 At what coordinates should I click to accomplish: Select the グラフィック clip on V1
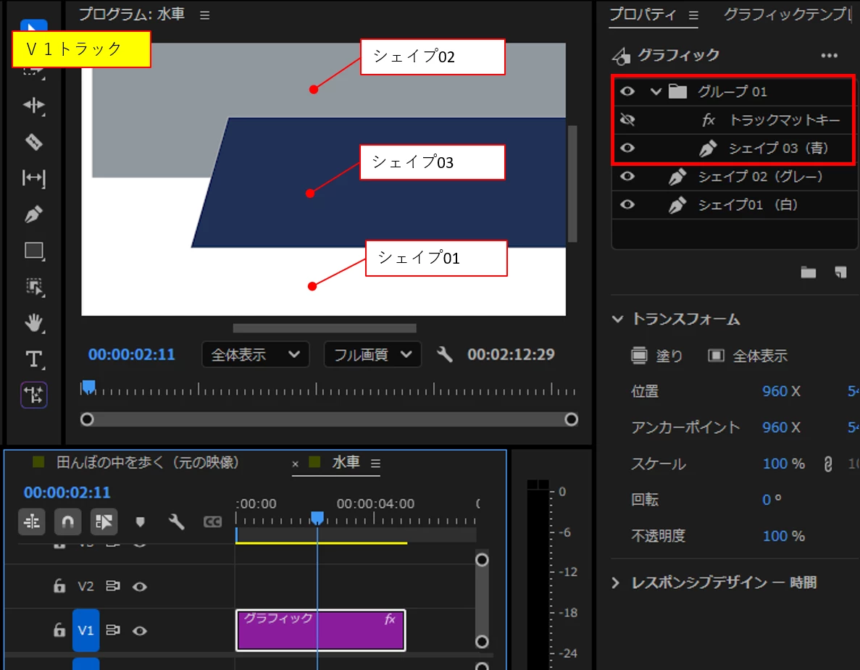coord(321,630)
